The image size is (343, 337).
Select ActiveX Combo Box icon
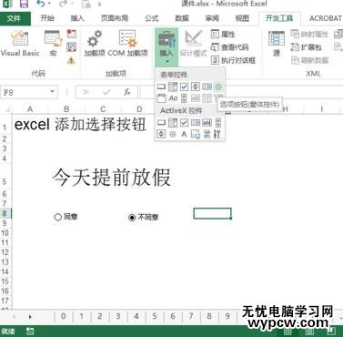pyautogui.click(x=173, y=123)
